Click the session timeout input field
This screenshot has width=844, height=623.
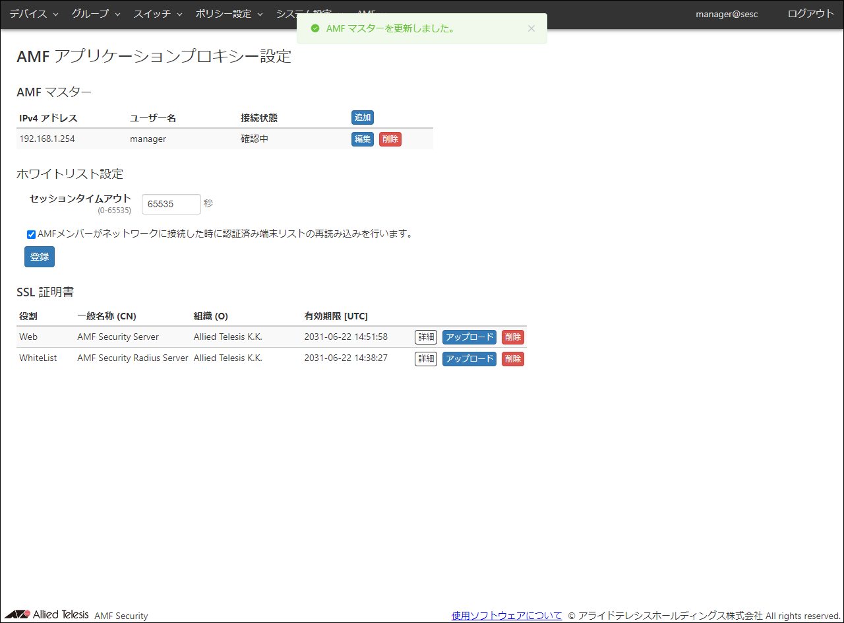click(171, 204)
